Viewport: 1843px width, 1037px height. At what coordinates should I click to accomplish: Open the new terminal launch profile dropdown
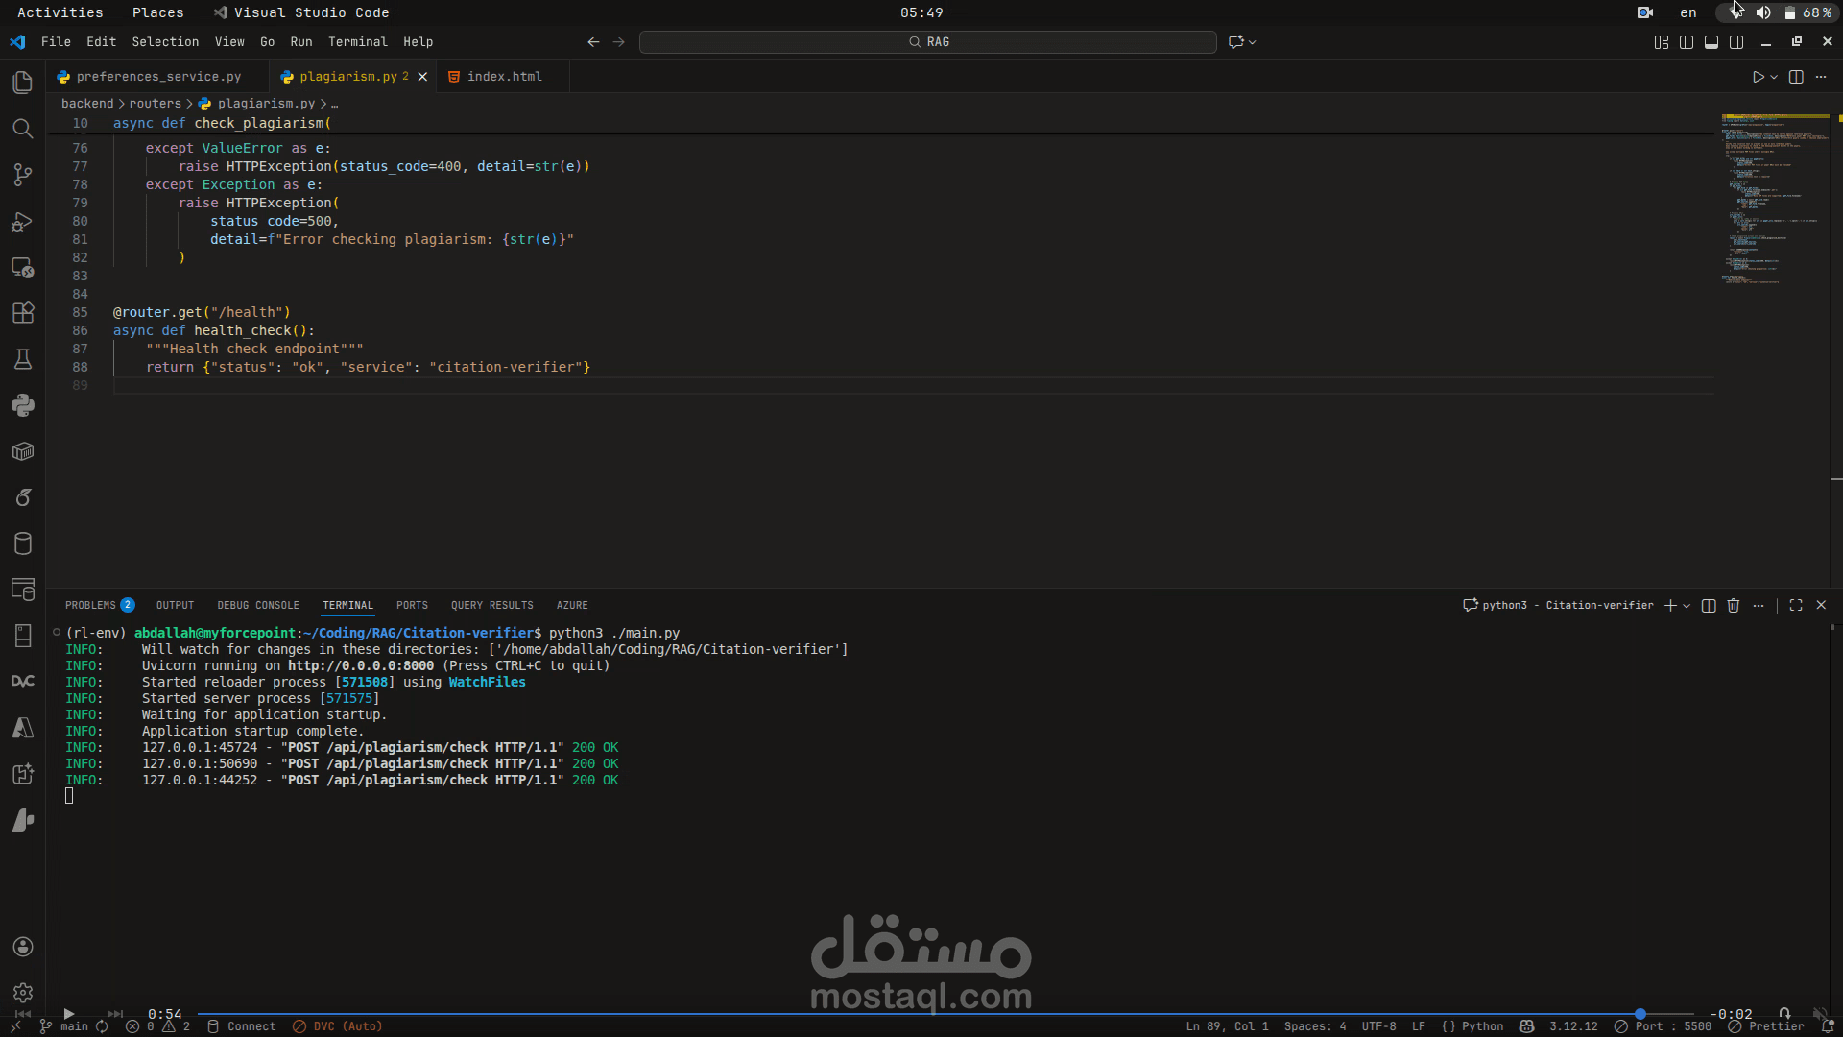tap(1687, 606)
